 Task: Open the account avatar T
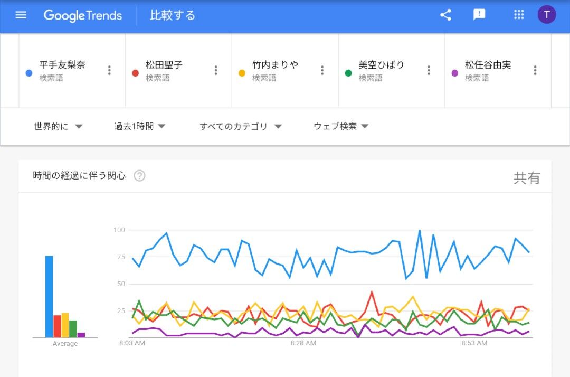click(x=547, y=15)
